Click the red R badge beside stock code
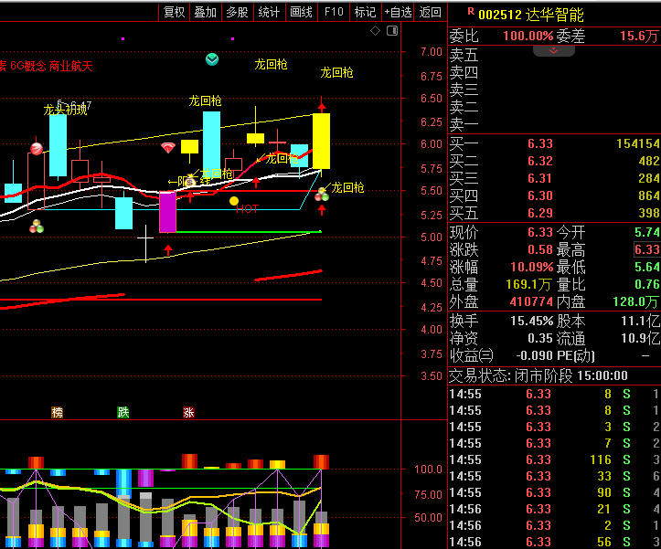 point(471,12)
